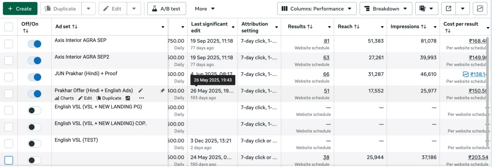Open the More menu
Viewport: 492px width, 167px height.
click(205, 9)
